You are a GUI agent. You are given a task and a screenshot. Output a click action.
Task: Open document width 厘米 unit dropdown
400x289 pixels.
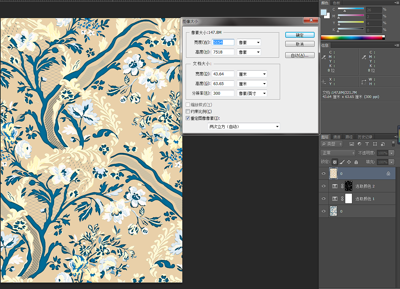click(x=252, y=74)
